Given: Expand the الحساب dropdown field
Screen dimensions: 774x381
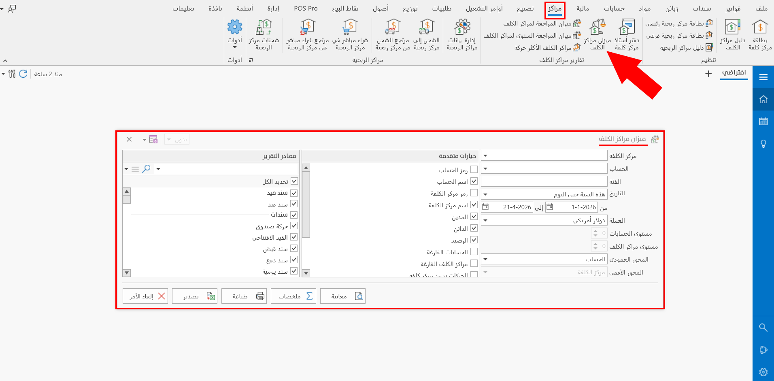Looking at the screenshot, I should (x=485, y=168).
